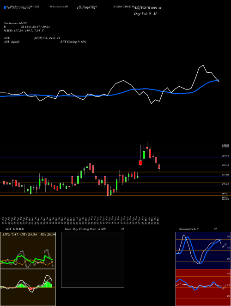The image size is (231, 306).
Task: Open the MACD histogram chart thumbnail
Action: pos(28,287)
